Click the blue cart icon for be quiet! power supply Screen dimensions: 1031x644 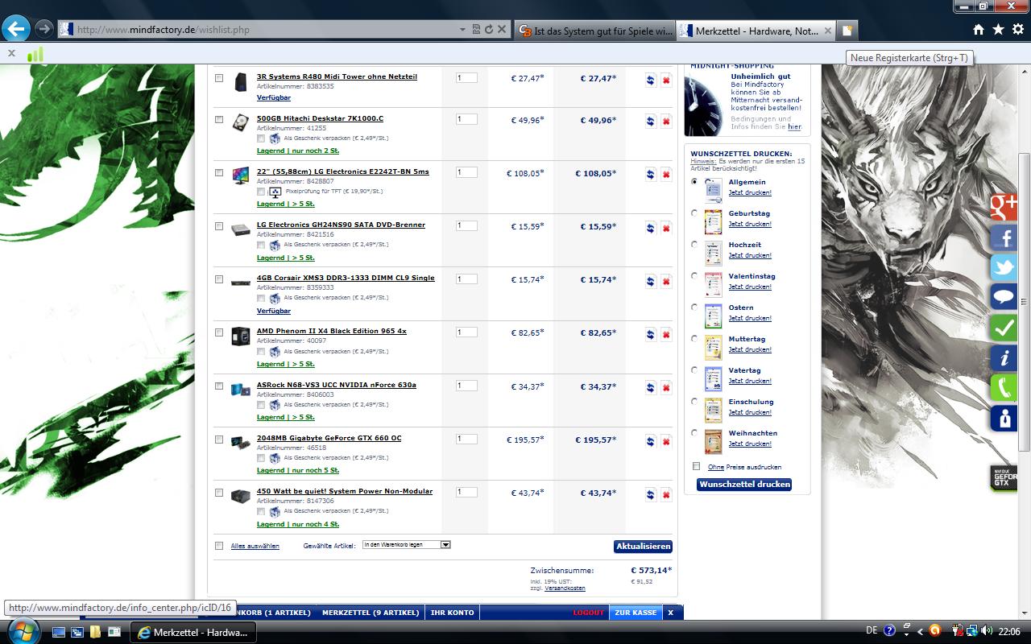click(651, 494)
